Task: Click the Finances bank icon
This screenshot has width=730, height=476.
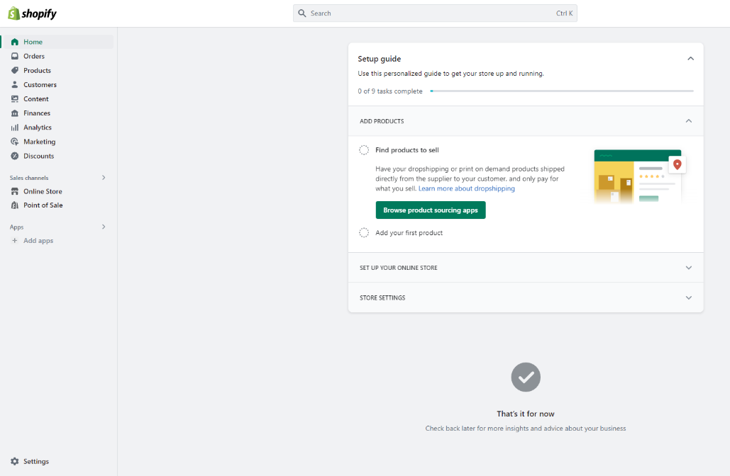Action: click(x=15, y=113)
